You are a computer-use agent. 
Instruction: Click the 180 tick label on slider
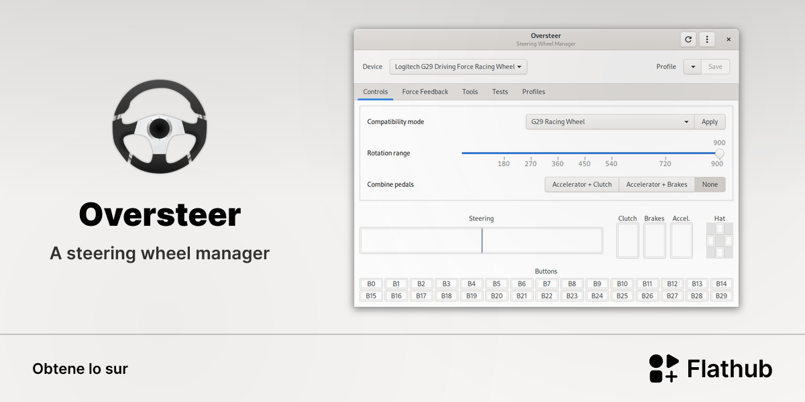point(504,163)
